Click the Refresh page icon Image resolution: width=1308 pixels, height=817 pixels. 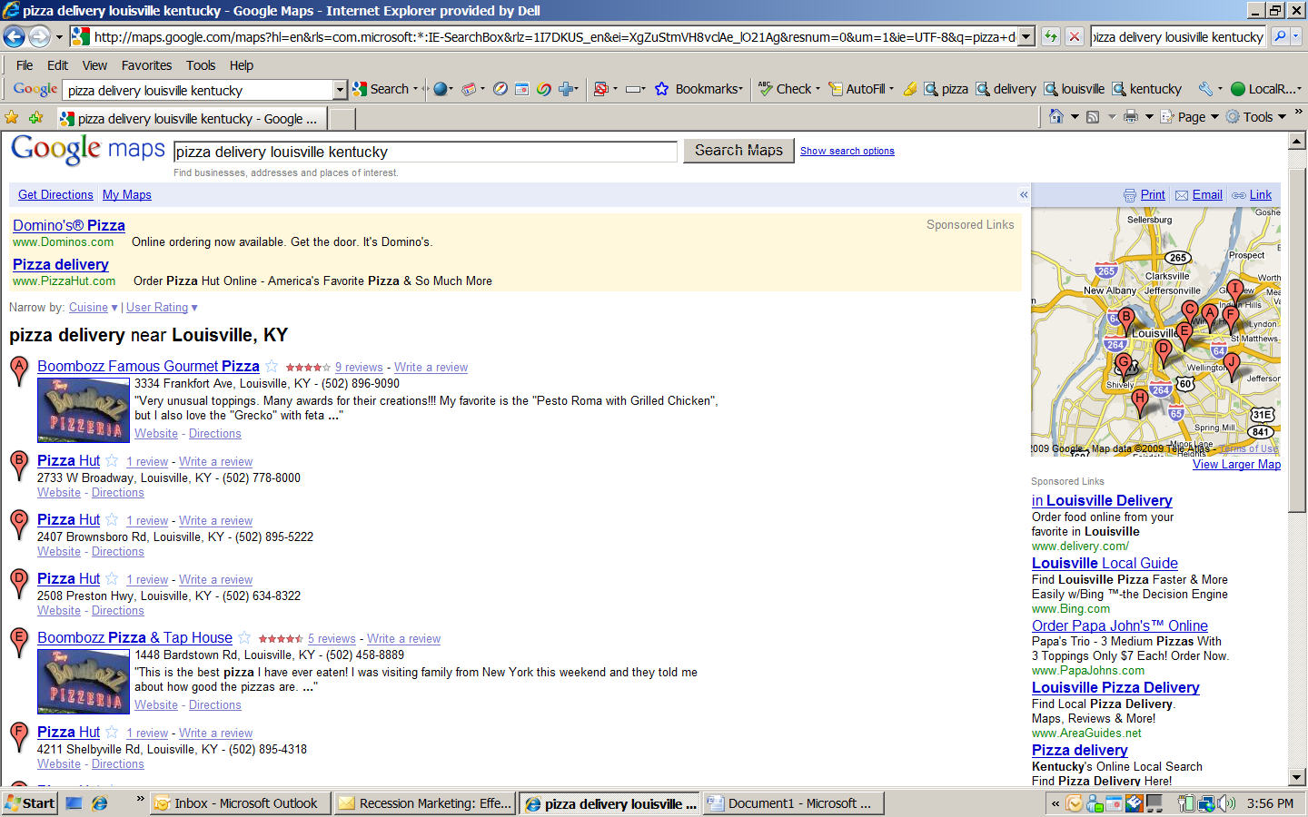[1051, 37]
